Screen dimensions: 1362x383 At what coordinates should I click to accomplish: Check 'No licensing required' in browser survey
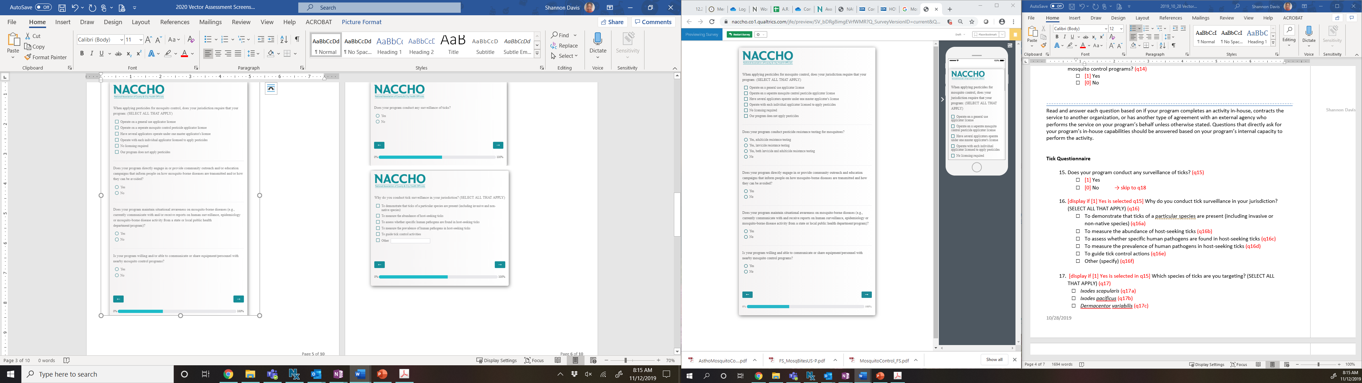click(746, 110)
